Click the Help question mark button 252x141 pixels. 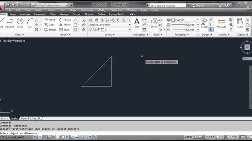point(226,5)
